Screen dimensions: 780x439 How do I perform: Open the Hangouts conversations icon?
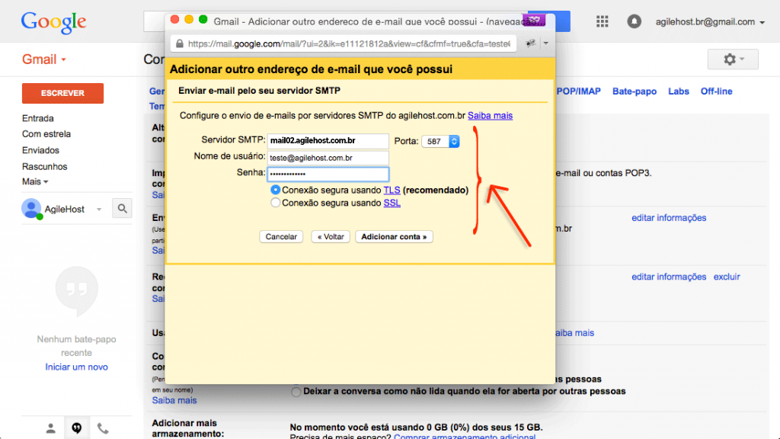77,428
